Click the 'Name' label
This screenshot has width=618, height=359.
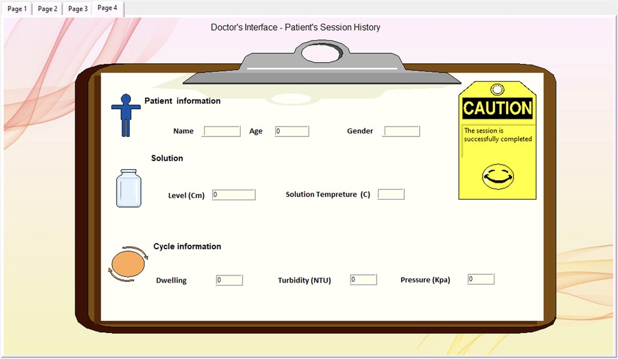coord(183,131)
